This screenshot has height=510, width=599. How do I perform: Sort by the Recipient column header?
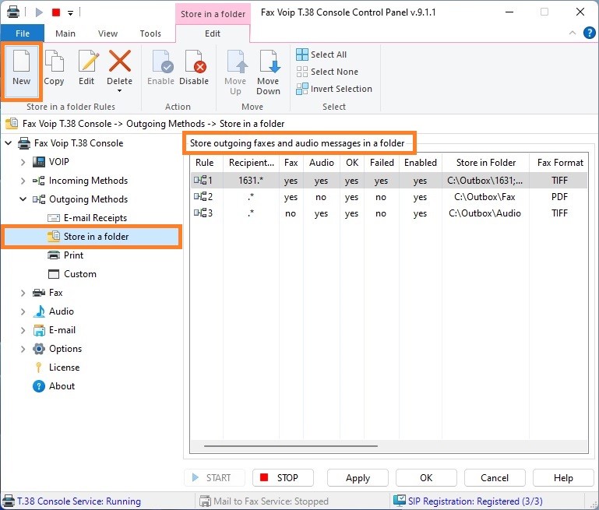252,163
